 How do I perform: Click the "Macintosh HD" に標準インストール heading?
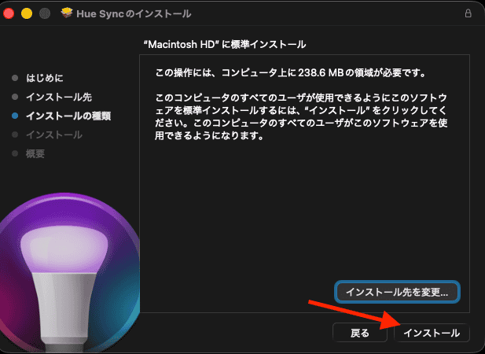click(225, 45)
